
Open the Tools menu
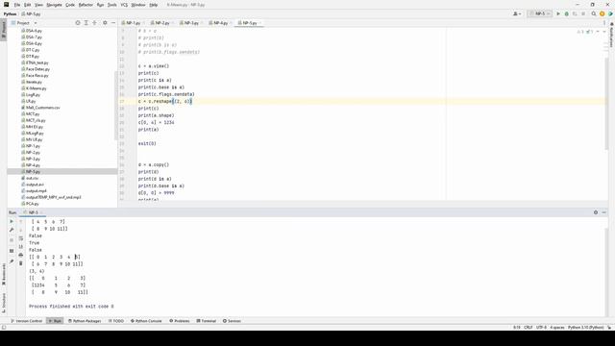pos(112,5)
